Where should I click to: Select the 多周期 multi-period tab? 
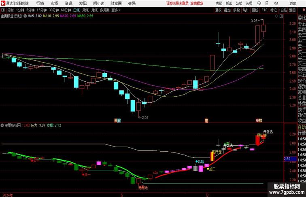[104, 10]
